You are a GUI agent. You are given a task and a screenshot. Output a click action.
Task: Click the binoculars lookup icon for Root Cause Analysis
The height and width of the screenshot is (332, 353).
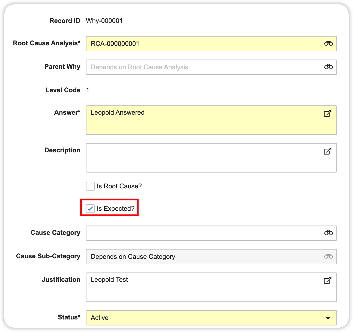328,43
